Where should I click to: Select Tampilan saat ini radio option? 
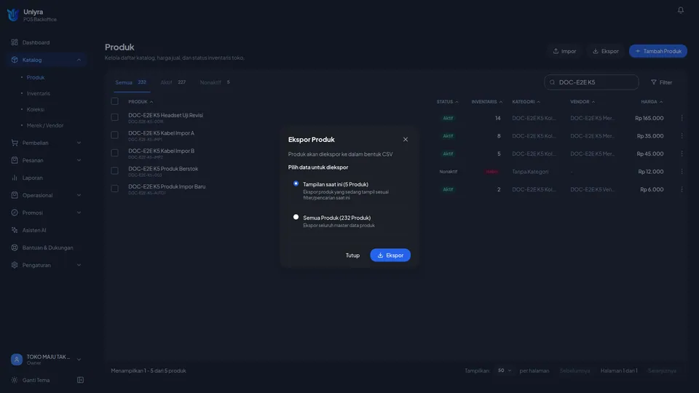coord(296,183)
